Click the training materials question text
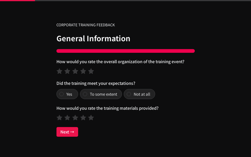 [107, 108]
